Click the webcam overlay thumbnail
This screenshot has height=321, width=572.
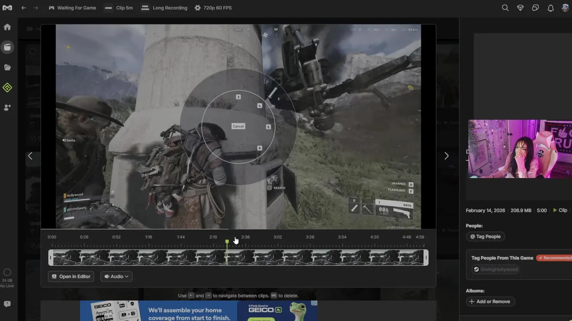[520, 148]
